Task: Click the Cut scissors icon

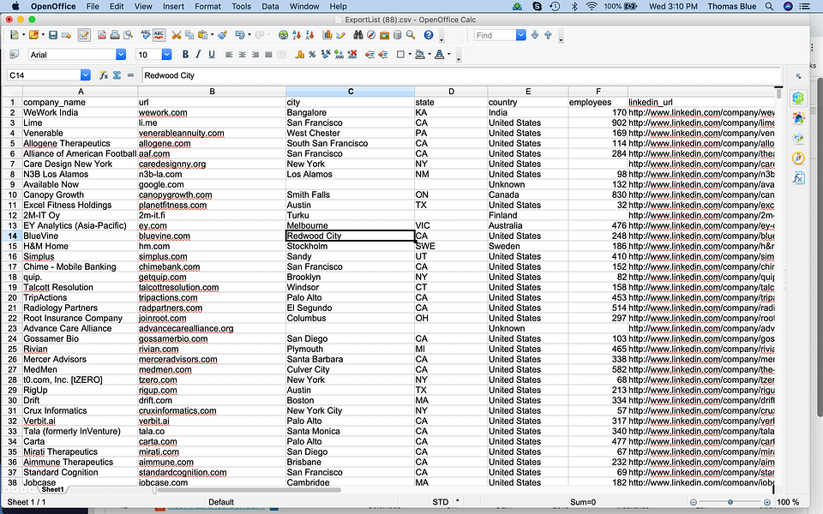Action: coord(177,35)
